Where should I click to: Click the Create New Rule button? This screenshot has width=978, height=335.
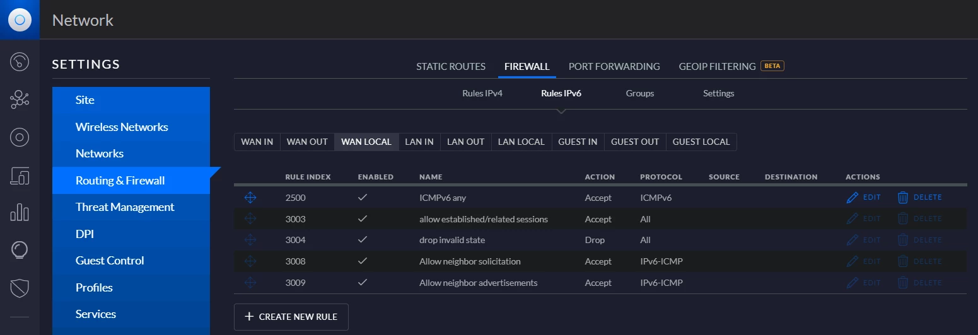(291, 317)
